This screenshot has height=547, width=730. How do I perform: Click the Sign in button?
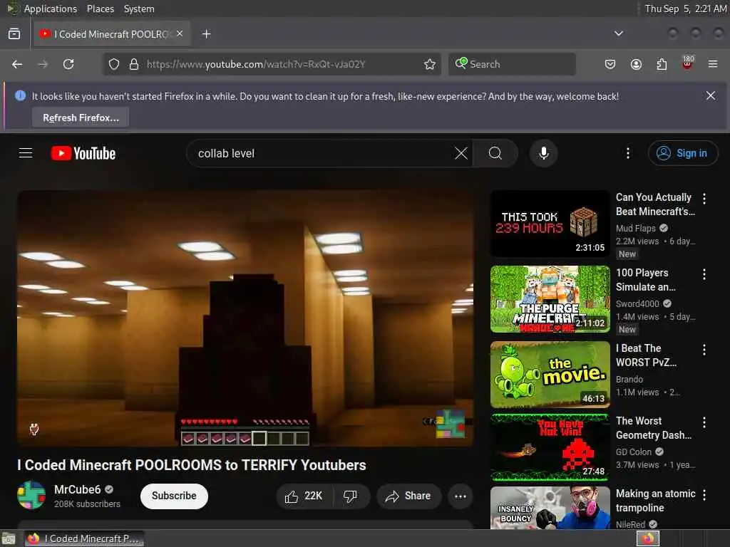tap(682, 153)
